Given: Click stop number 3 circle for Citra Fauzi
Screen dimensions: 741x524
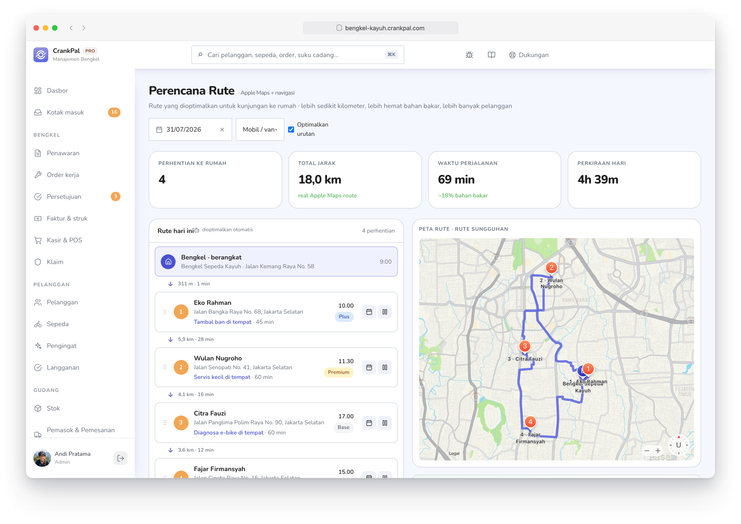Looking at the screenshot, I should click(x=181, y=423).
